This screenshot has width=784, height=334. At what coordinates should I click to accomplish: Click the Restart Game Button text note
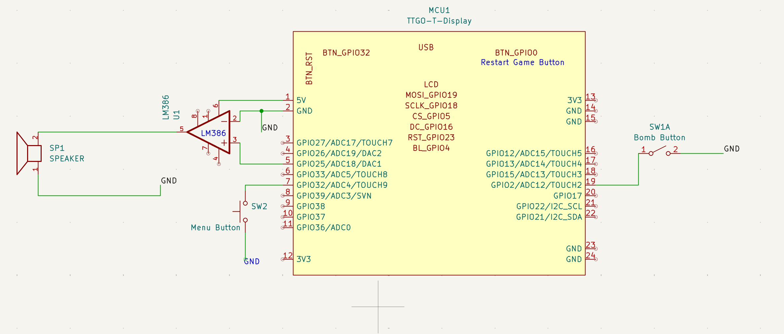(522, 62)
